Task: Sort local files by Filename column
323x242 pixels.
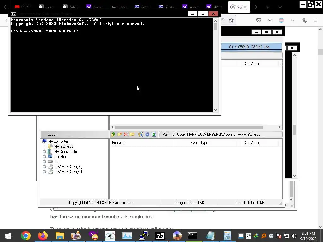Action: click(142, 143)
